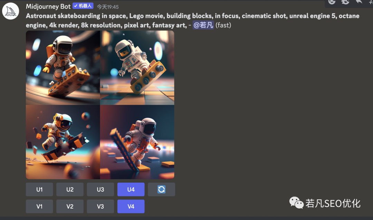The width and height of the screenshot is (373, 220).
Task: Click the Midjourney Bot username
Action: coord(48,7)
